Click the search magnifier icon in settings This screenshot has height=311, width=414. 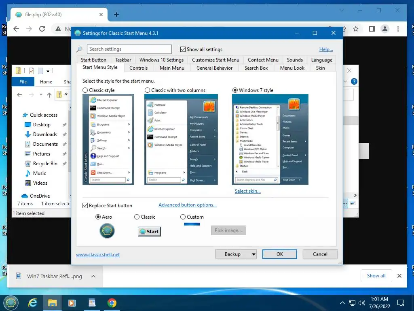(79, 49)
